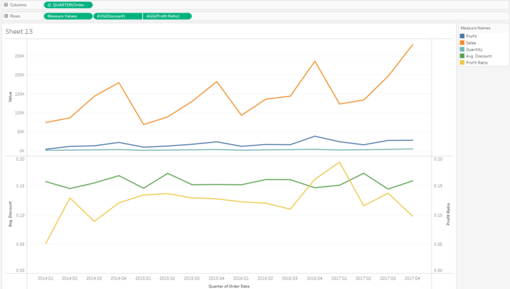
Task: Click the Quarter of Order Date axis title
Action: tap(229, 286)
